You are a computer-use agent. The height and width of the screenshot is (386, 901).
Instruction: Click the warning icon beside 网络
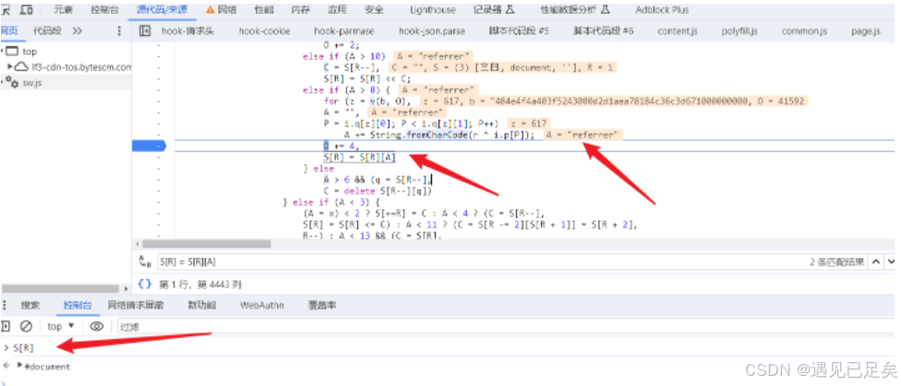pos(210,10)
